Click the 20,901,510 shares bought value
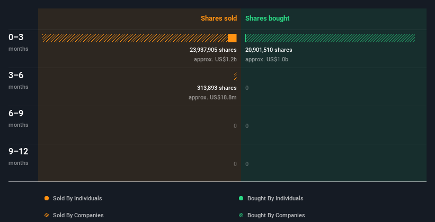The height and width of the screenshot is (222, 435). pyautogui.click(x=269, y=50)
